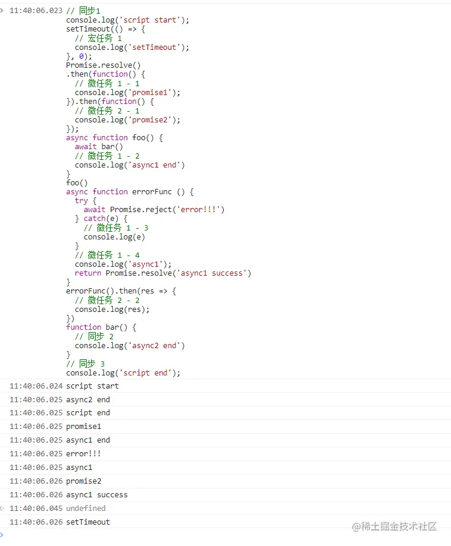The width and height of the screenshot is (451, 546).
Task: Click the return-value arrow beside undefined
Action: pos(2,509)
